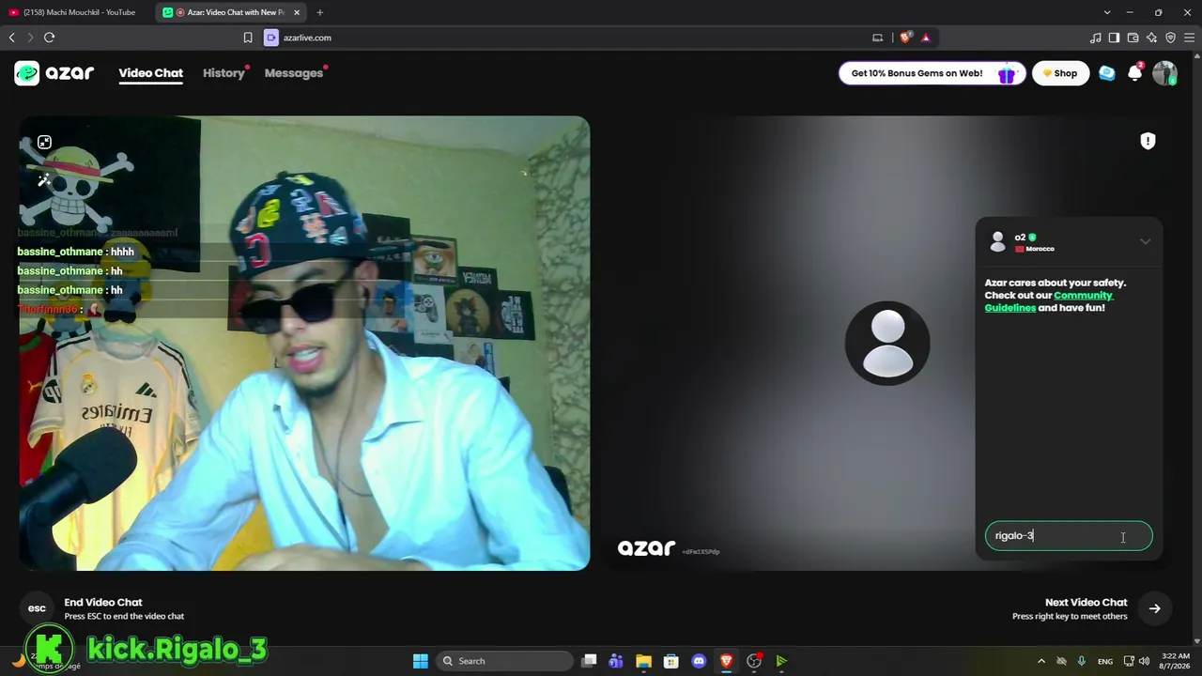Open File Explorer from the taskbar
The image size is (1202, 676).
(643, 661)
